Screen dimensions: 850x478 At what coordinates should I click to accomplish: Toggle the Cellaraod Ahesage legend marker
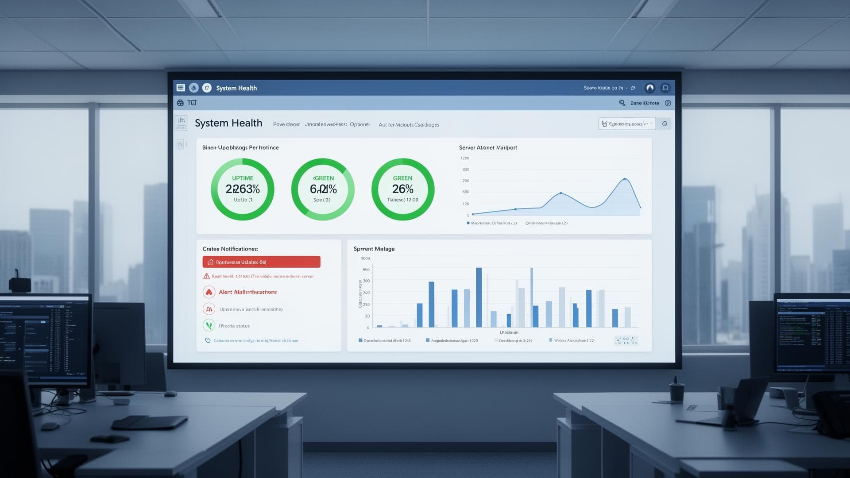click(527, 223)
